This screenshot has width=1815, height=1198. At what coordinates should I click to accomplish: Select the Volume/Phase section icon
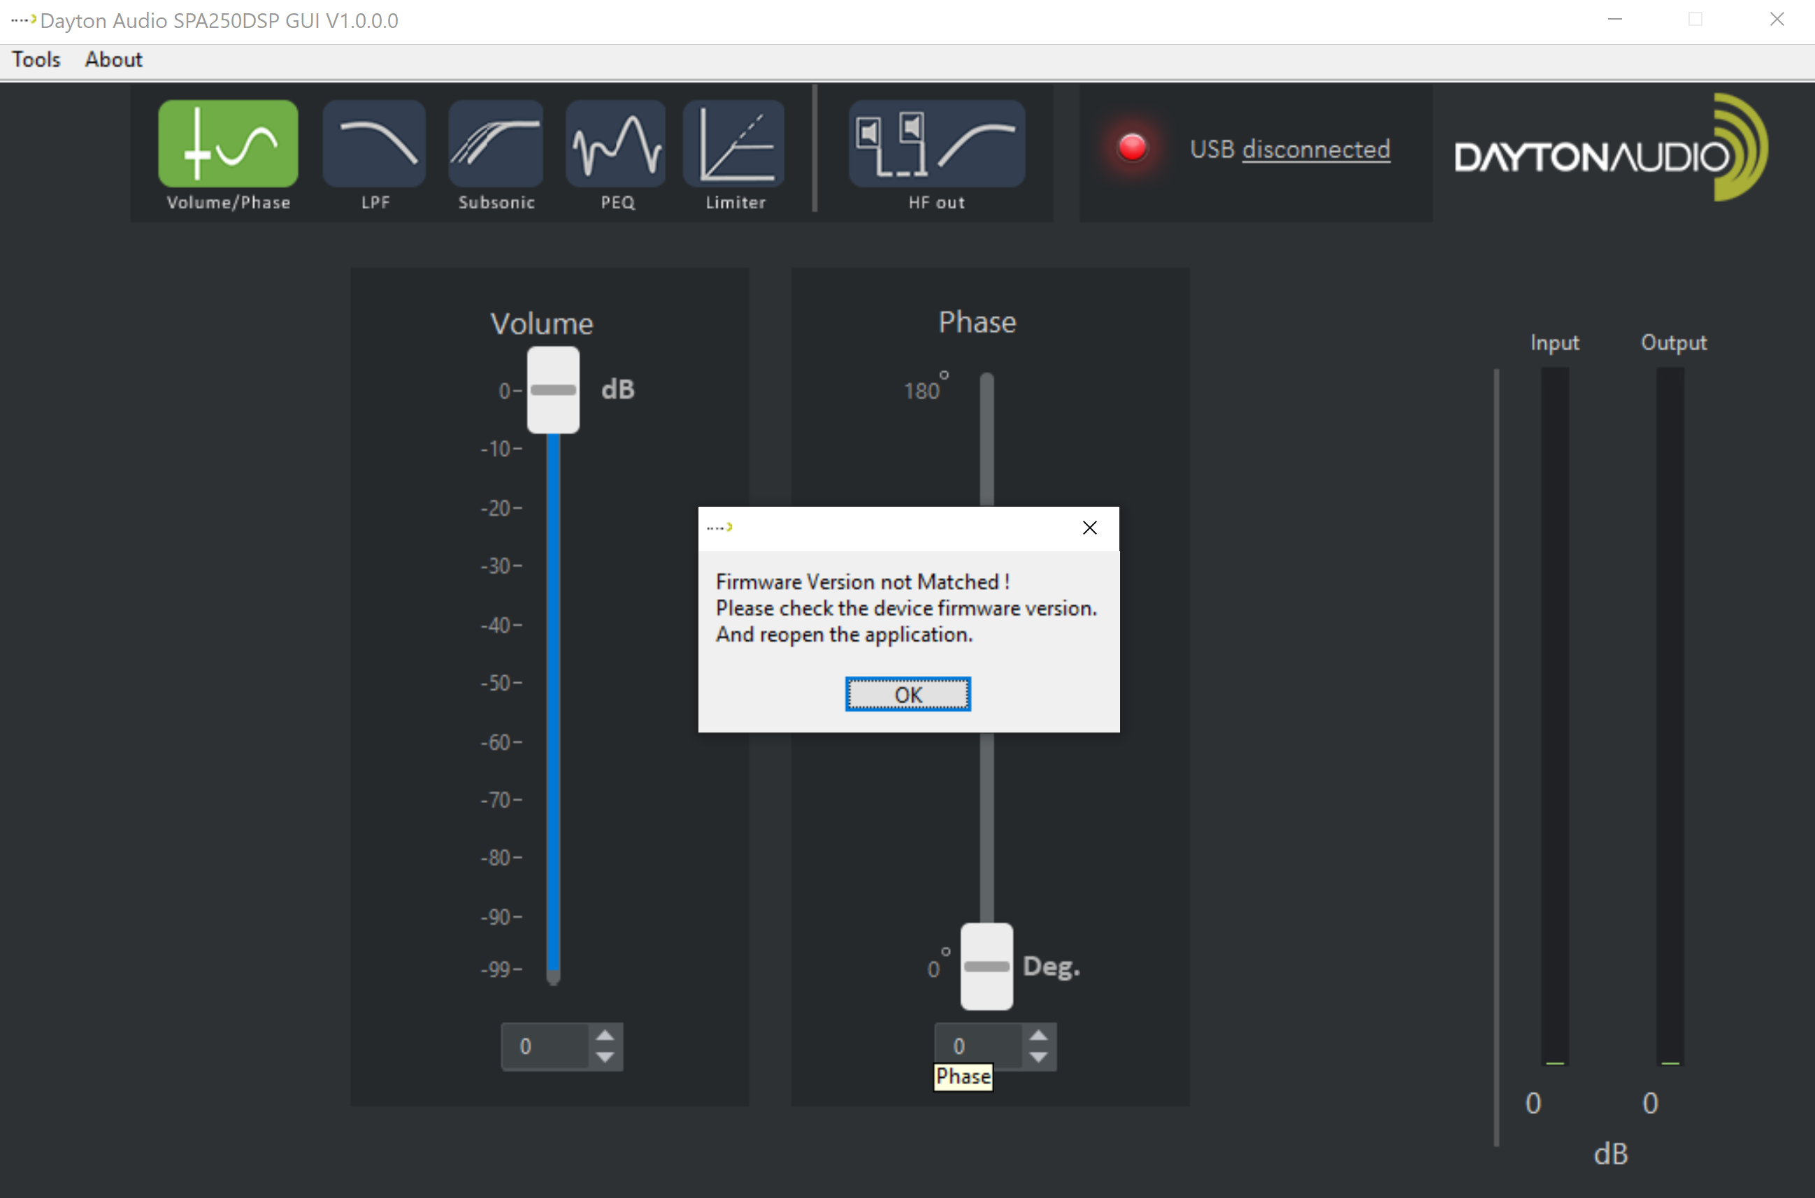tap(228, 144)
